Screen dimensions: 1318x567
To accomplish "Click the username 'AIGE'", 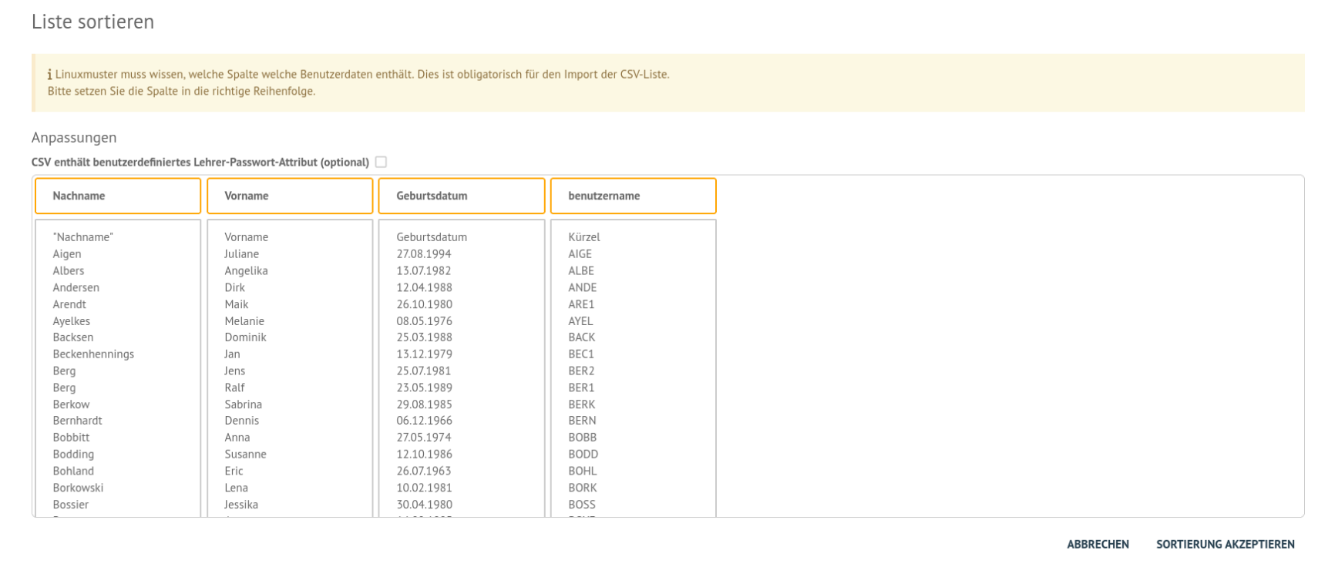I will [x=580, y=254].
